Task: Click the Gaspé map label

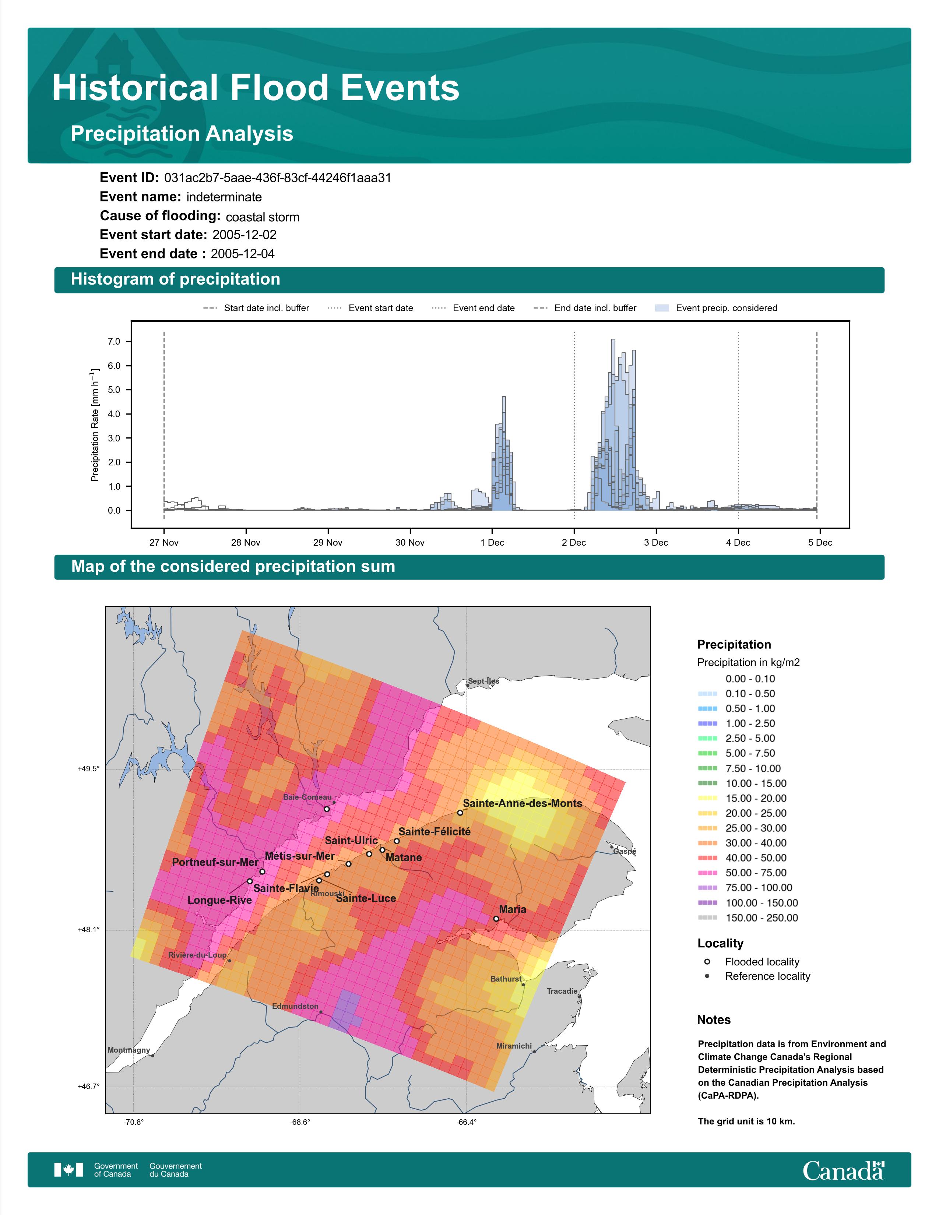Action: [x=625, y=851]
